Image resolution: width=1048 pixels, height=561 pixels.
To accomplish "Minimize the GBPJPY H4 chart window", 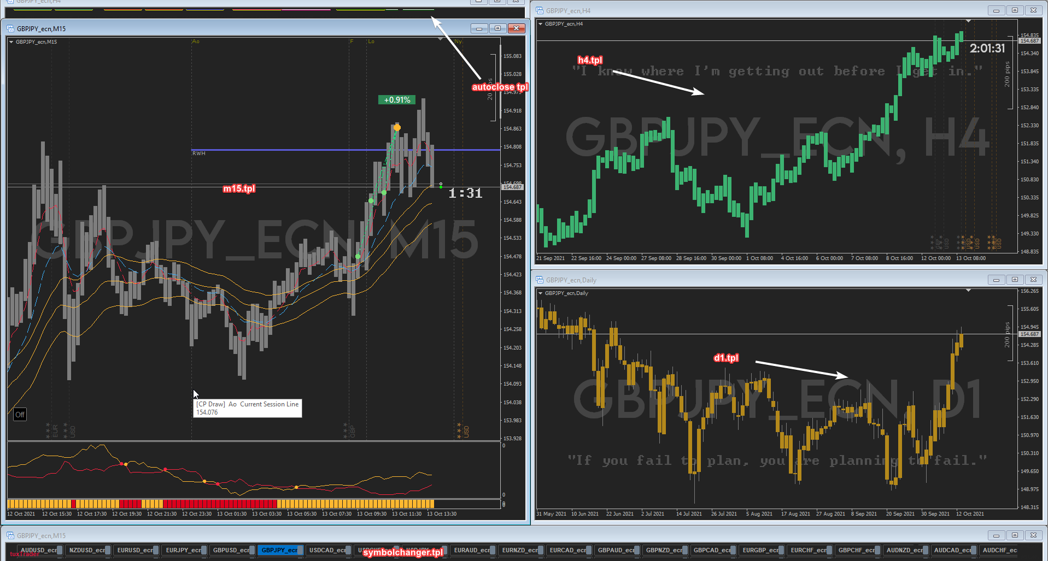I will (996, 10).
